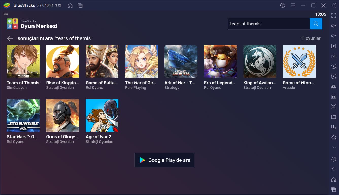
Task: Open the Oyun Merkezi logo icon
Action: coord(12,24)
